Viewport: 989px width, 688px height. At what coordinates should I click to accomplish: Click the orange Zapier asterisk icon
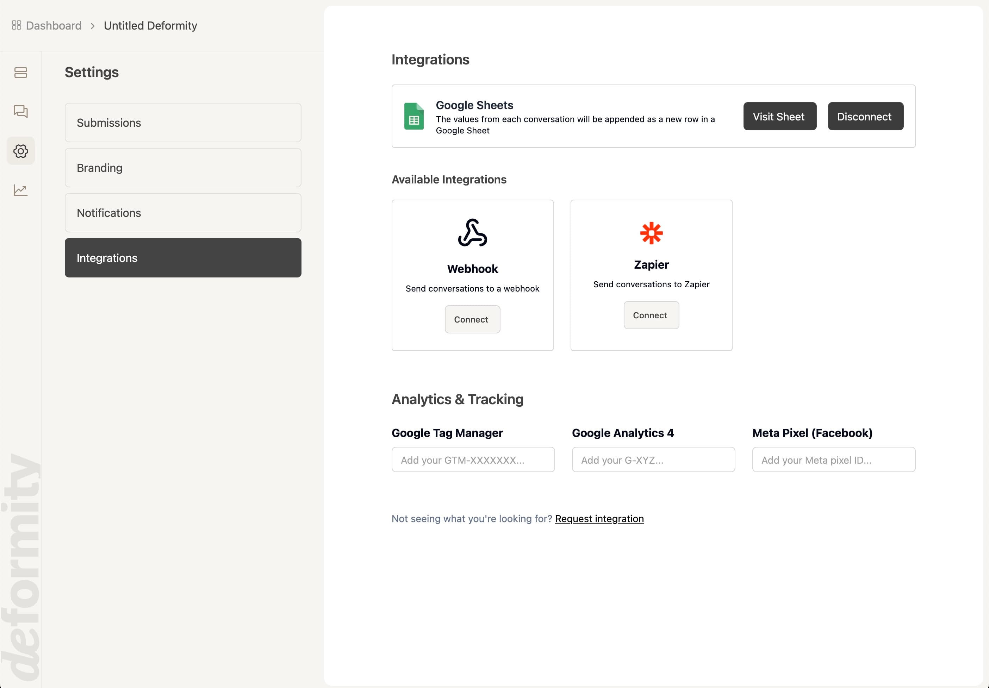coord(651,233)
